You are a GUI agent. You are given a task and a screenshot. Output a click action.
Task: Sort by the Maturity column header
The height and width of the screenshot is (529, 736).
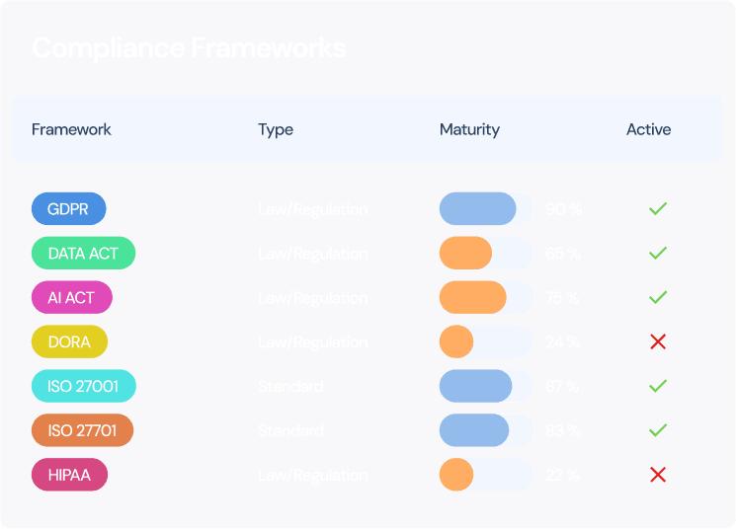[x=469, y=129]
